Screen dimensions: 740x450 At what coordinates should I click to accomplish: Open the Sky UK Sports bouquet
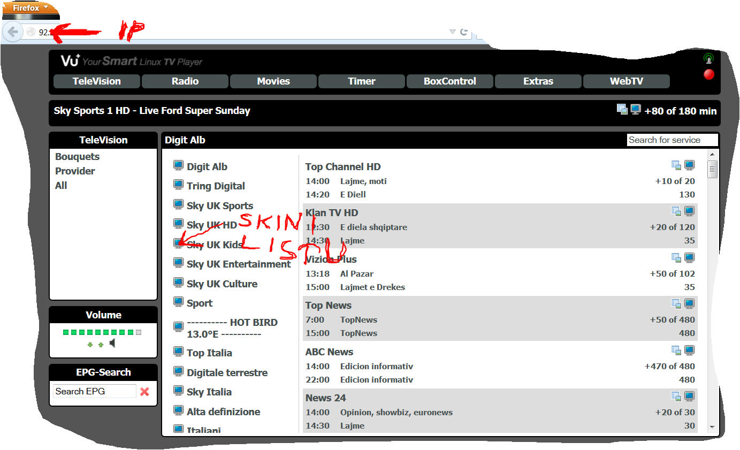(220, 206)
